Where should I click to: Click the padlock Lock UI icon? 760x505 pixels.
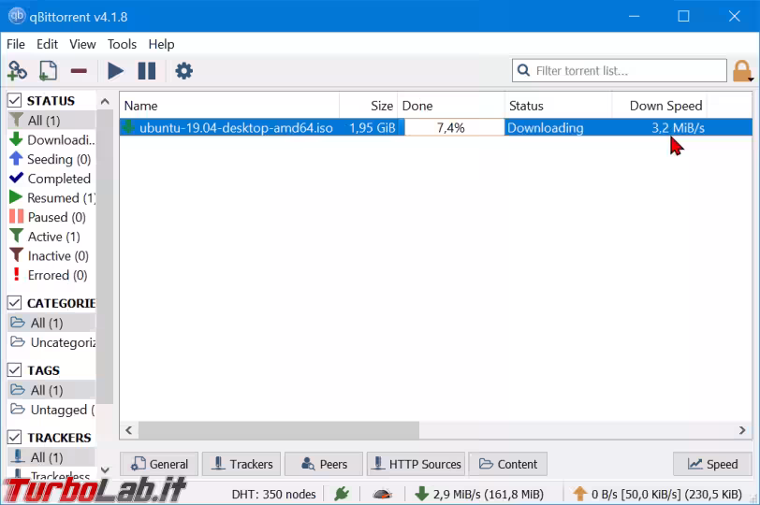(741, 71)
